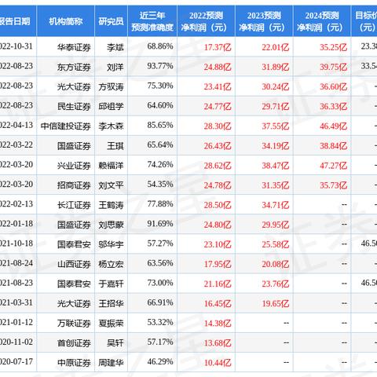Click the 近三年预测准确度 column header
Image resolution: width=377 pixels, height=377 pixels.
pyautogui.click(x=152, y=21)
